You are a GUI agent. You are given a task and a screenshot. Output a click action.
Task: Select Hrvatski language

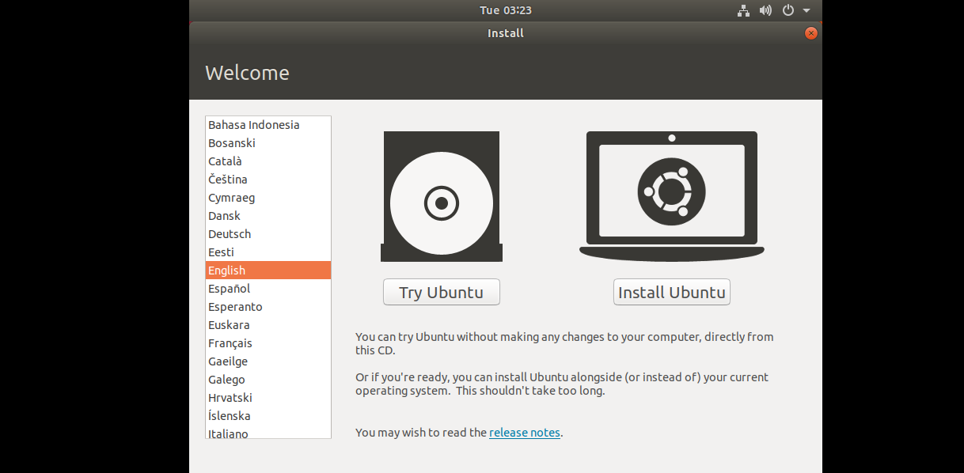[x=268, y=398]
